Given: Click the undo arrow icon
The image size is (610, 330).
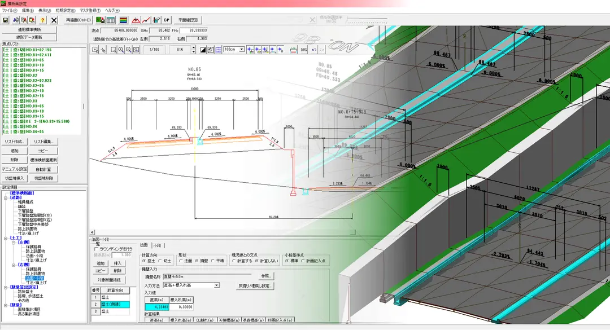Looking at the screenshot, I should (314, 50).
